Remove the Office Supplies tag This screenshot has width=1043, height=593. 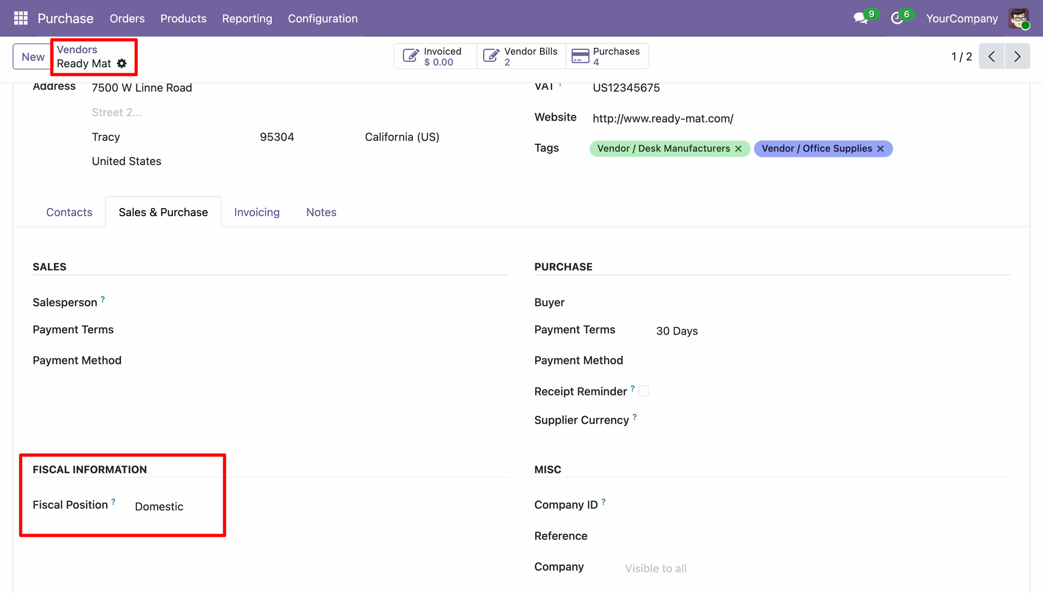[x=881, y=149]
